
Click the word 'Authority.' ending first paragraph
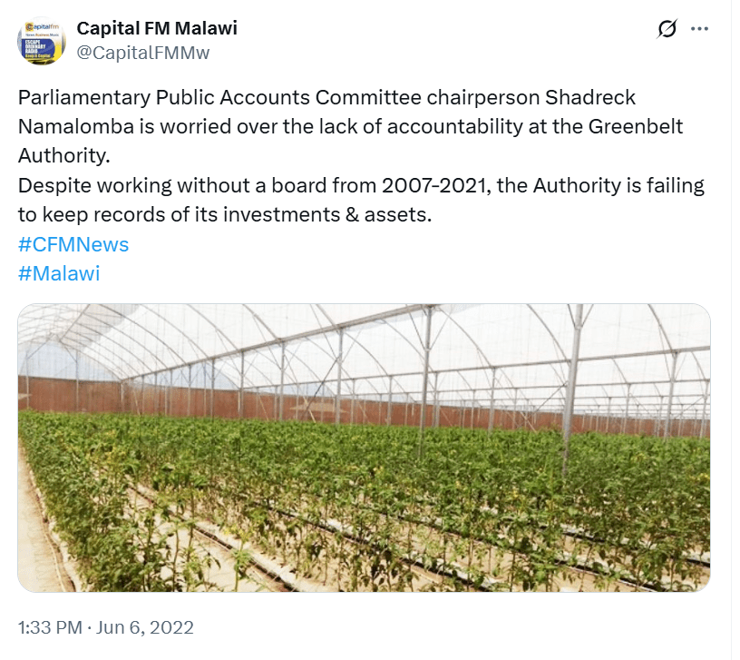[63, 155]
